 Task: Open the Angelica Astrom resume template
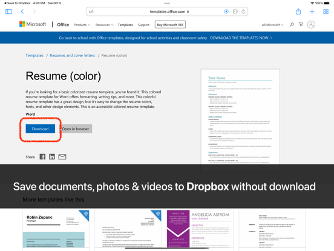(x=200, y=230)
